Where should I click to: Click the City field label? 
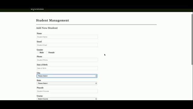38,73
